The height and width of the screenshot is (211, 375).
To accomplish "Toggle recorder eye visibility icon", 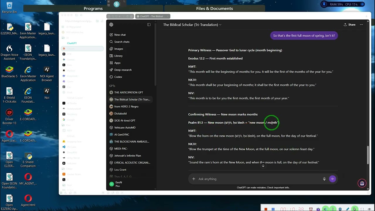I will pos(369,209).
